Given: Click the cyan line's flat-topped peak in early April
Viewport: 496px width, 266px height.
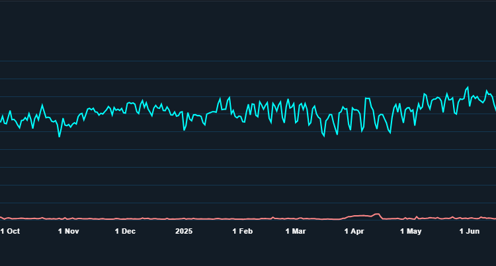Looking at the screenshot, I should [368, 98].
